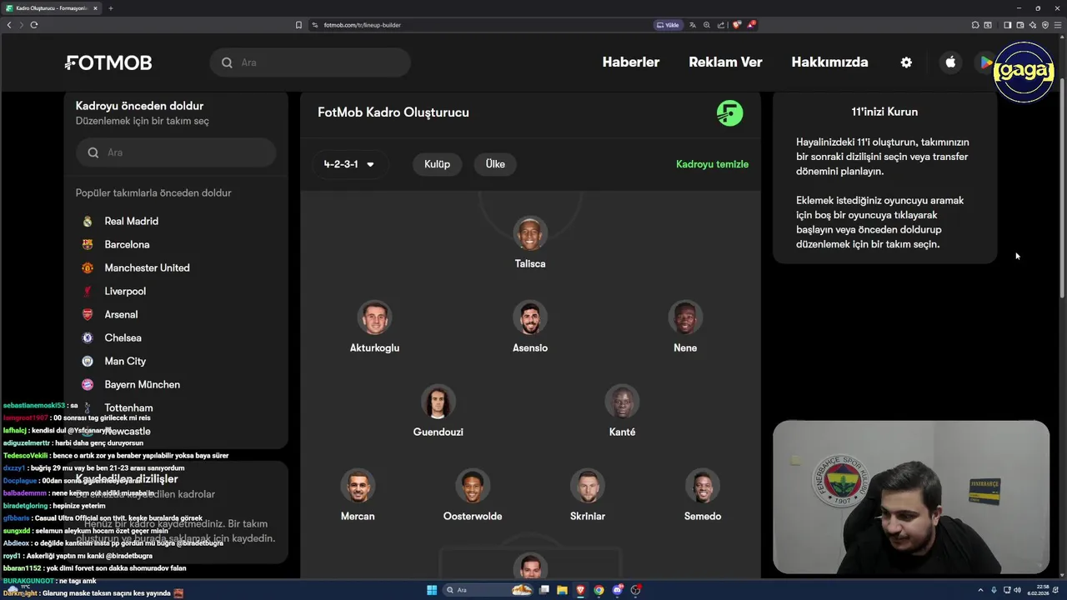Open Discord from the taskbar

(618, 590)
